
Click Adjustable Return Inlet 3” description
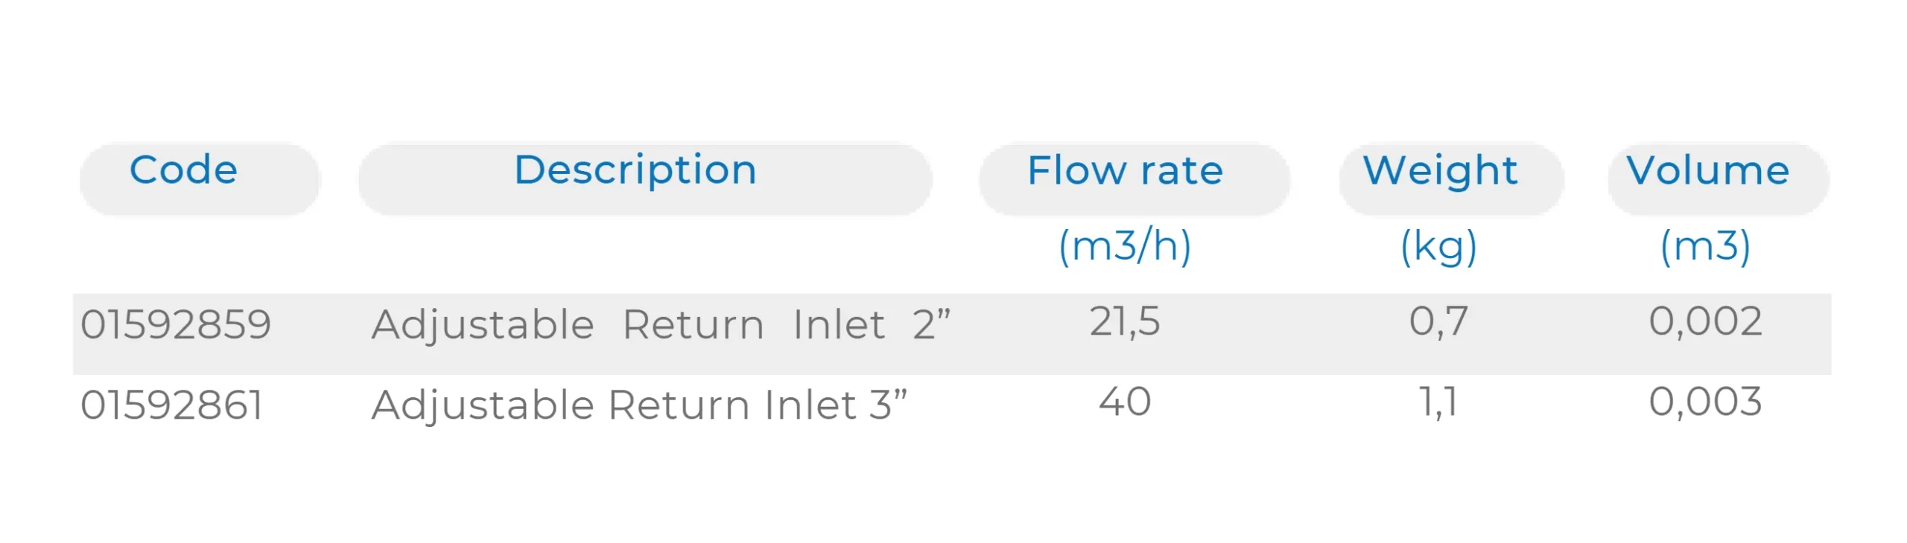click(x=639, y=405)
